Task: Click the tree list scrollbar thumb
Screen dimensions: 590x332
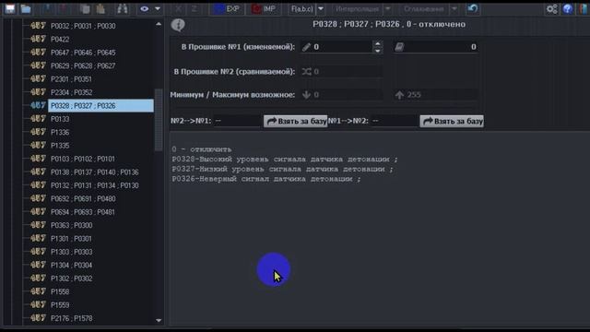Action: click(x=159, y=120)
